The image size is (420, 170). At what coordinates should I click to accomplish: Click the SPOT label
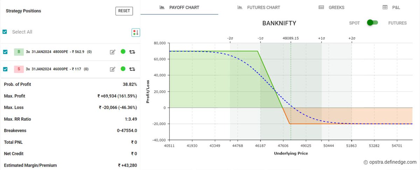[354, 23]
